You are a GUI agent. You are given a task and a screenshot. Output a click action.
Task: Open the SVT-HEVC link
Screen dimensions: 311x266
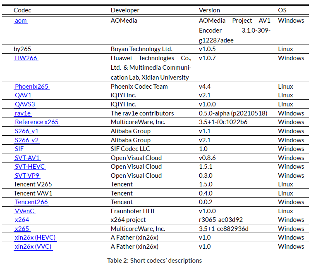click(x=29, y=167)
